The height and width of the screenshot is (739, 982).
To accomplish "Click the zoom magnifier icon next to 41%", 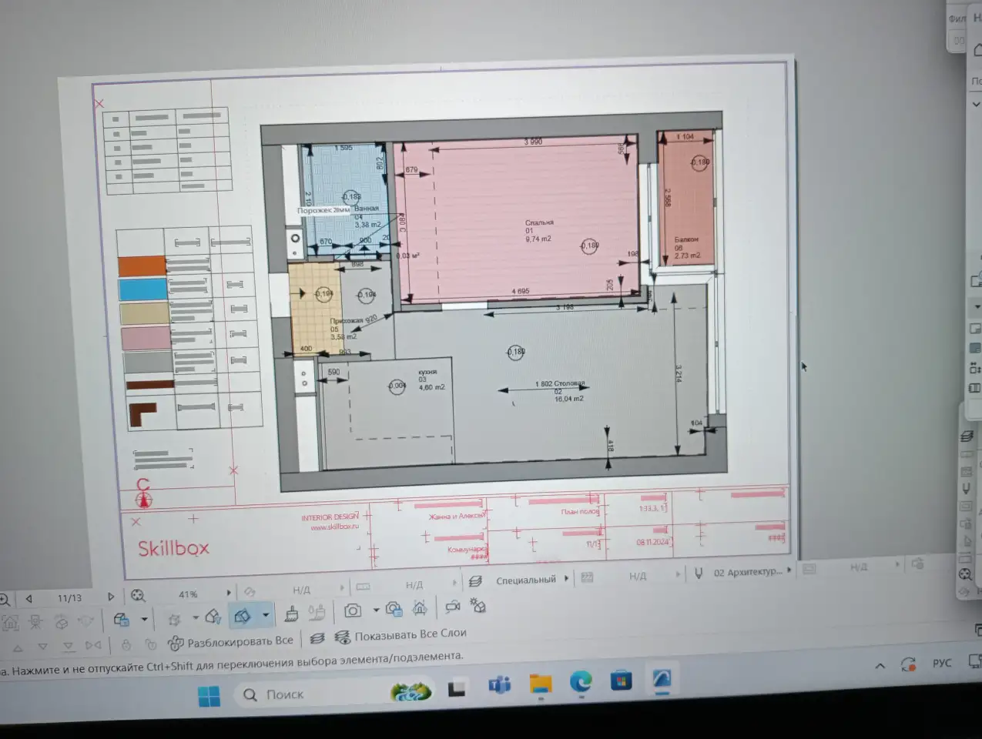I will 138,595.
